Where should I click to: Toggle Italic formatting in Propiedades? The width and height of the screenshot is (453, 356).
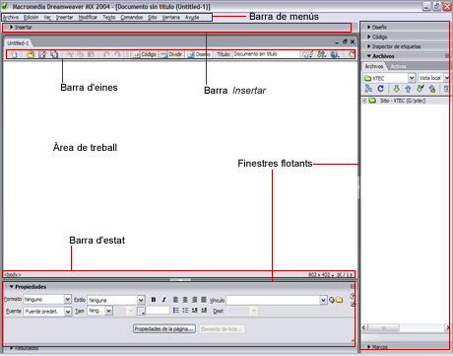163,300
